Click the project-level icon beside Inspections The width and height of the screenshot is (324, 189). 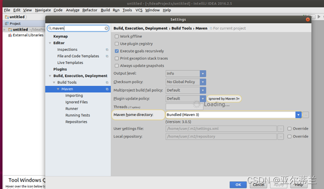pos(107,50)
